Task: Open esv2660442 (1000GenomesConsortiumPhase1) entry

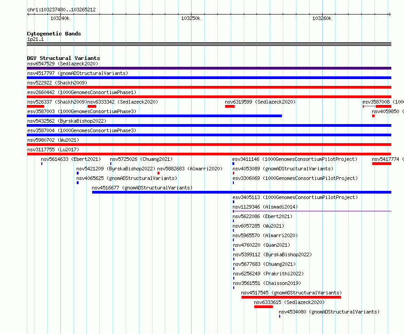Action: [82, 92]
